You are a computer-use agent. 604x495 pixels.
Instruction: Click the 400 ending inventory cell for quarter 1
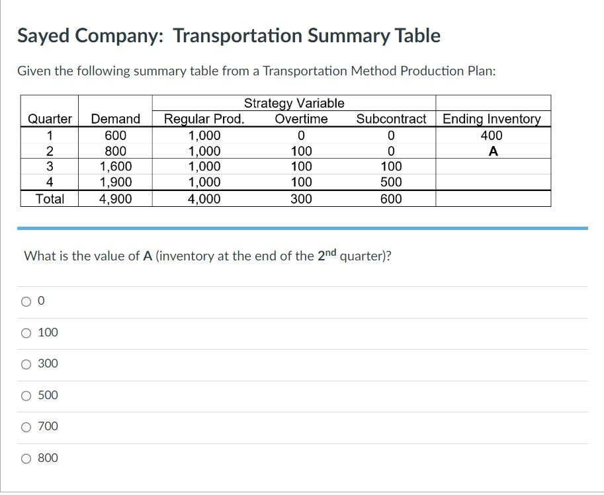(493, 135)
